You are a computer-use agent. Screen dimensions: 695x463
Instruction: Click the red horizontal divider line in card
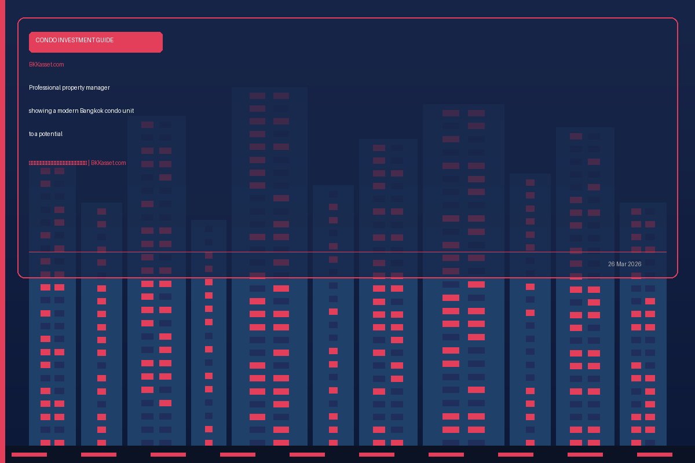348,252
